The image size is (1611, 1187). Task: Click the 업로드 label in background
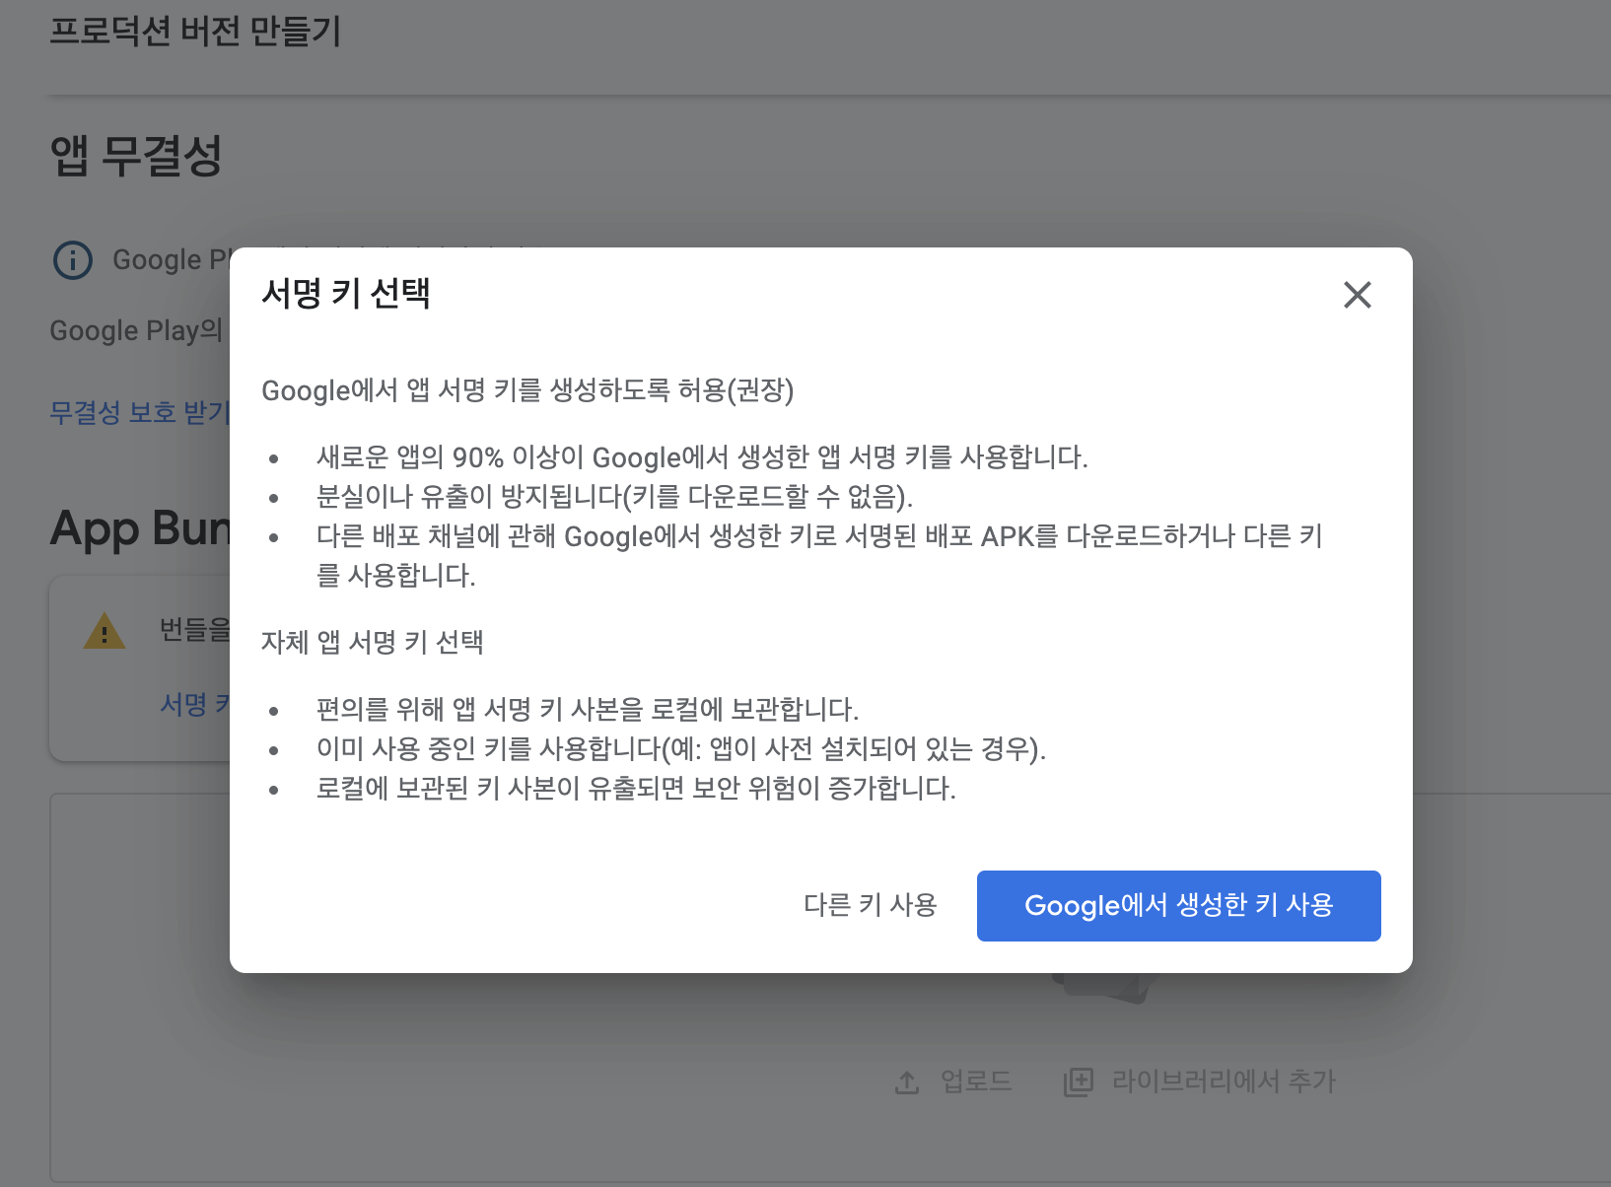pyautogui.click(x=976, y=1082)
